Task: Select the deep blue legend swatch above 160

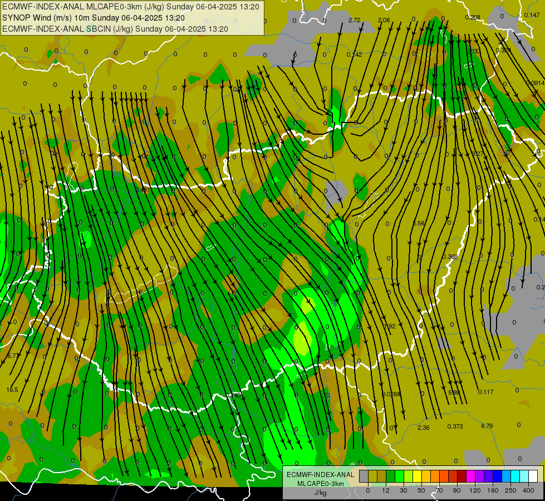Action: point(498,476)
